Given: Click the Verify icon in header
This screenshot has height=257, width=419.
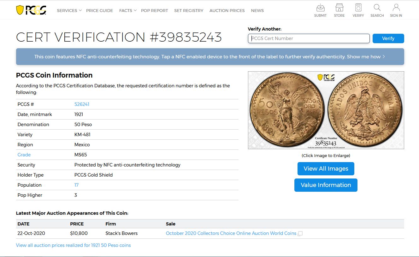Looking at the screenshot, I should [x=358, y=10].
